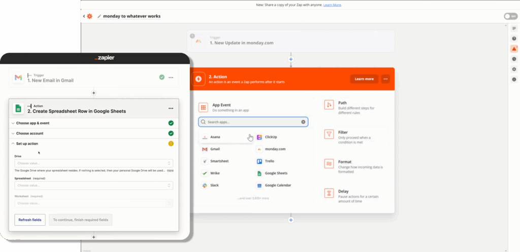
Task: Click the Learn more button in Action header
Action: (x=364, y=79)
